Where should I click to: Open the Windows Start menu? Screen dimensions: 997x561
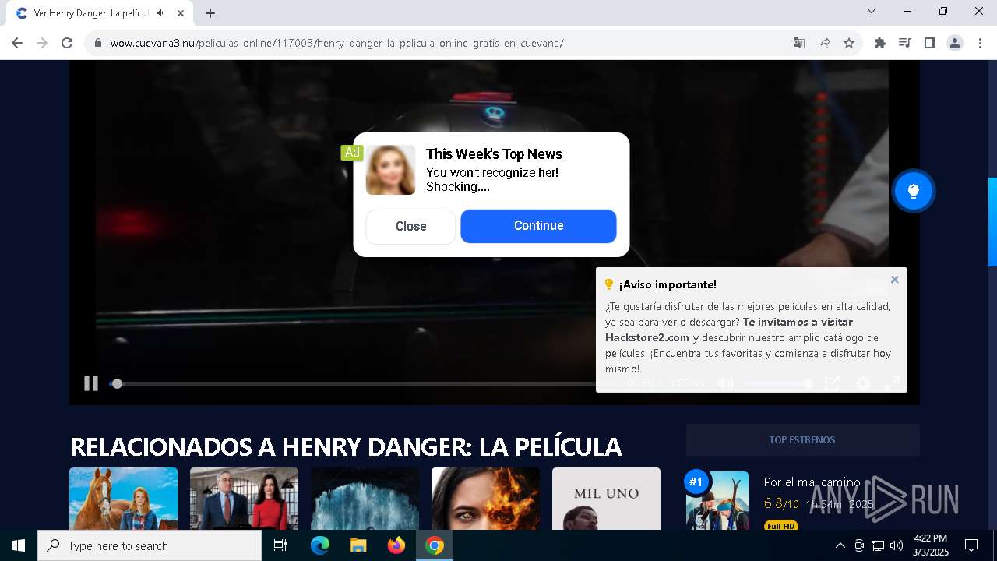pyautogui.click(x=19, y=545)
